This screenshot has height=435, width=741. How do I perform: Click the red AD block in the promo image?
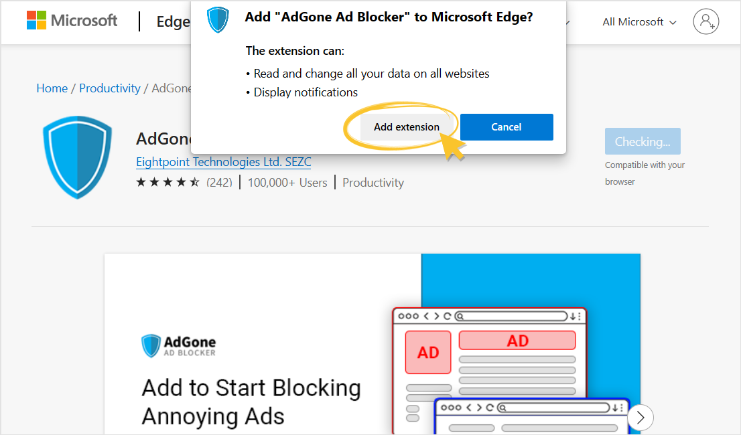[x=428, y=352]
